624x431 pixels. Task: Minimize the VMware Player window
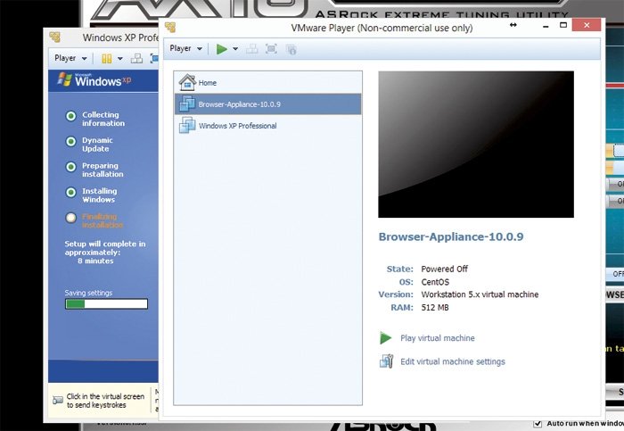546,26
